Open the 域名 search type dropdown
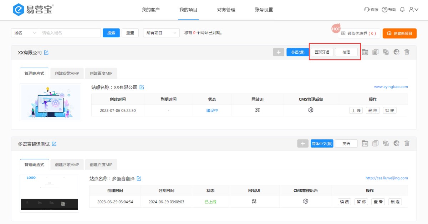The image size is (428, 224). click(25, 33)
